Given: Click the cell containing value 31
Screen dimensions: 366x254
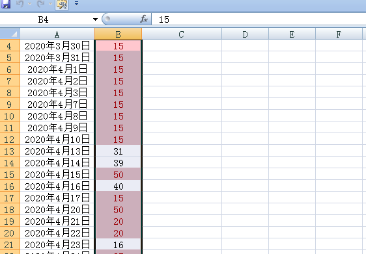Looking at the screenshot, I should [x=118, y=151].
